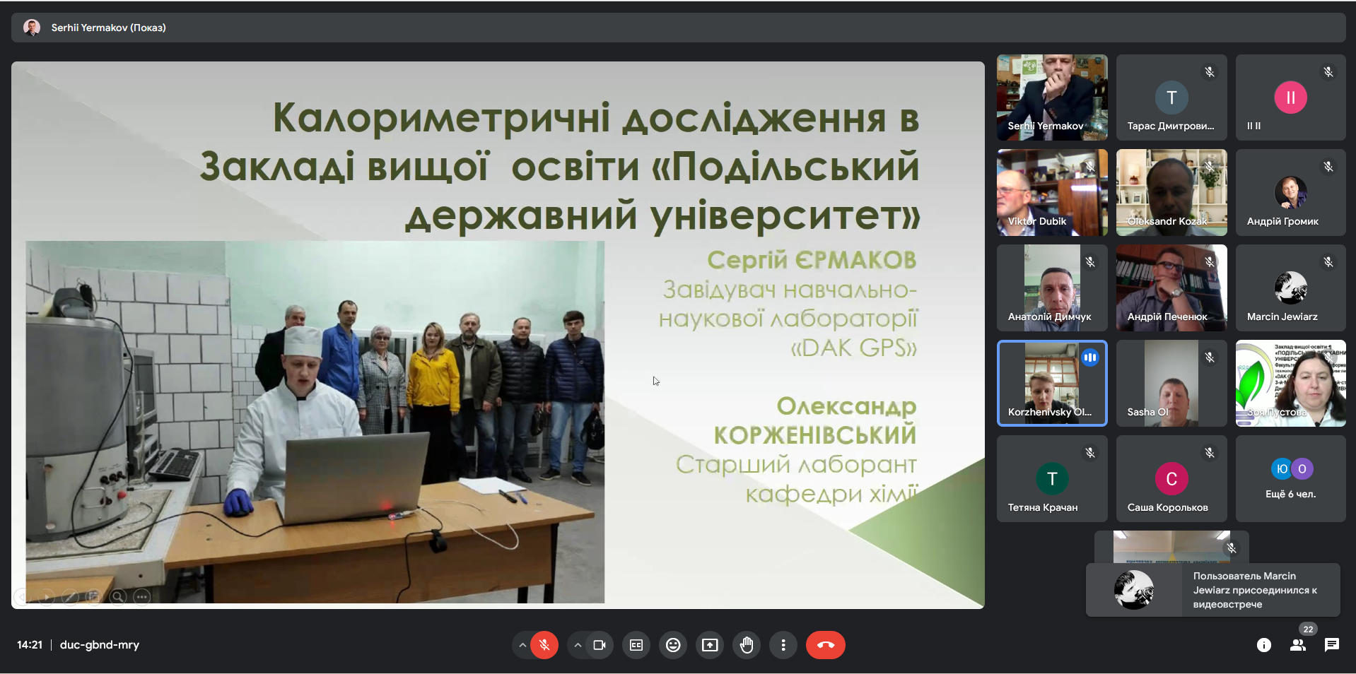Expand audio settings arrow beside microphone
Screen dimensions: 1356x674
coord(522,645)
